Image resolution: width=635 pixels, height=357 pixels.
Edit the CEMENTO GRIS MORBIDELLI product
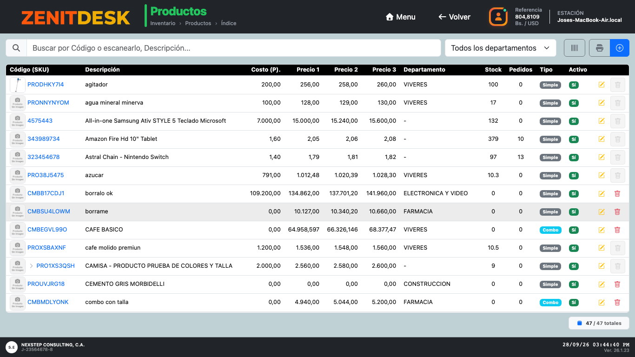[x=602, y=284]
